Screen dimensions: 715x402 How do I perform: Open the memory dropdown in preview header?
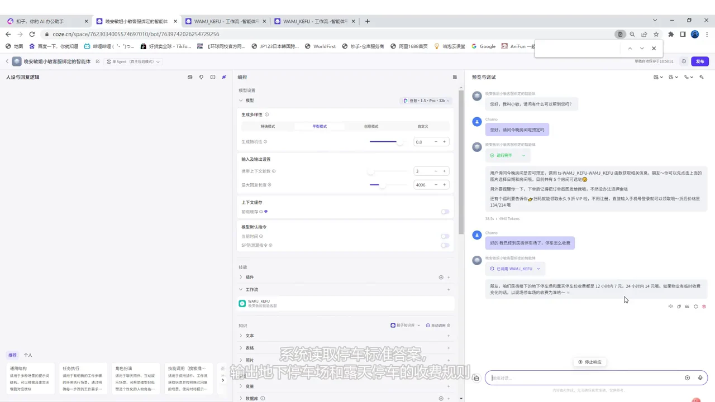(x=673, y=77)
